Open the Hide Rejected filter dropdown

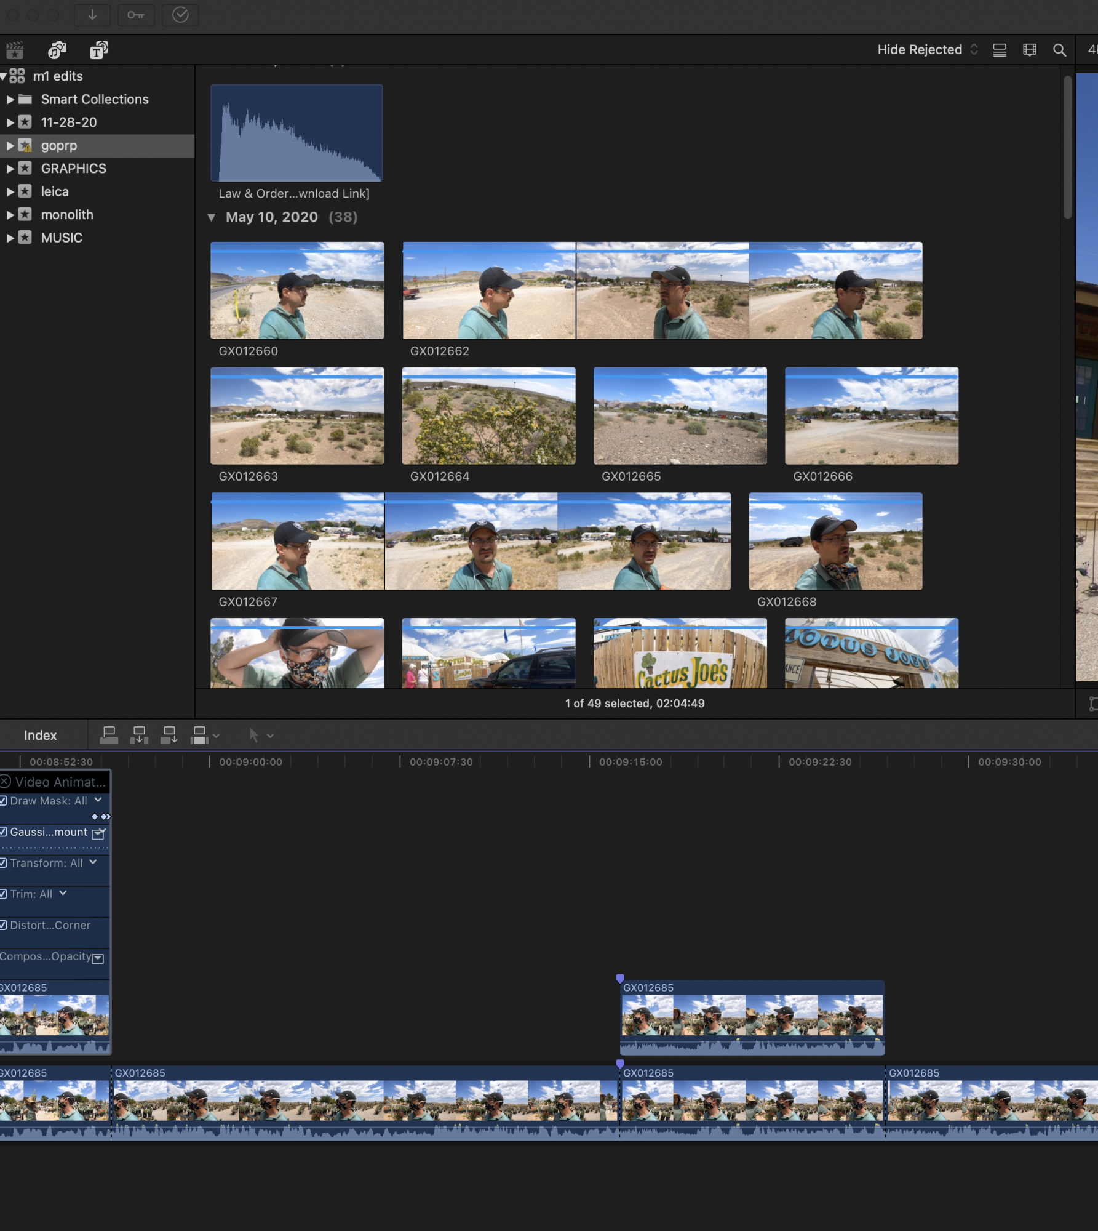[927, 50]
